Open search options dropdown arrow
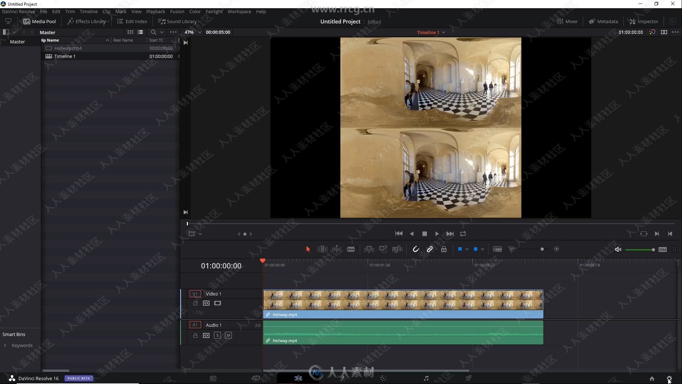 [162, 32]
